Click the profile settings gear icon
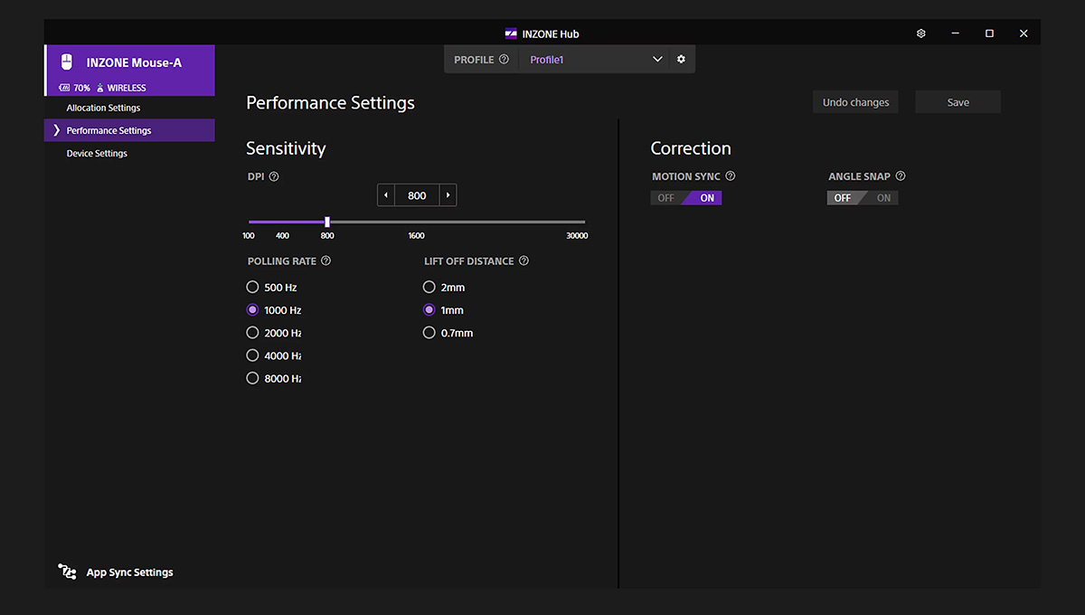 [x=681, y=60]
